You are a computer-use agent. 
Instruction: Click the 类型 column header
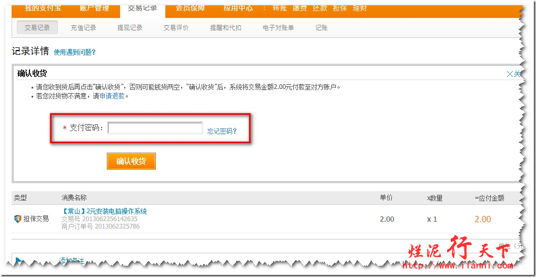20,198
